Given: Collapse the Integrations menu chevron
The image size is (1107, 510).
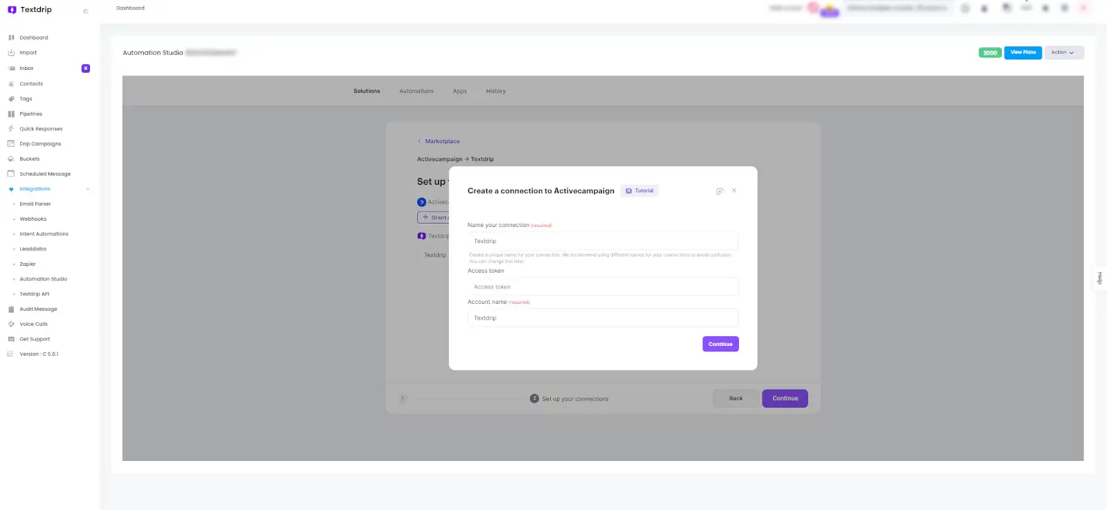Looking at the screenshot, I should 88,189.
